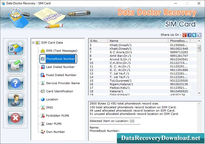
Task: Select Location tree entry
Action: (x=52, y=99)
